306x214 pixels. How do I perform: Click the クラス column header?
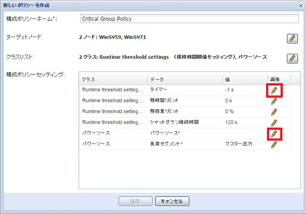[x=113, y=80]
